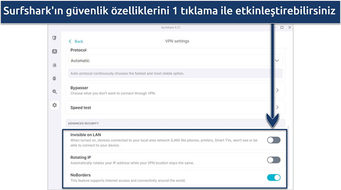Image resolution: width=341 pixels, height=190 pixels.
Task: Expand the Protocol dropdown arrow
Action: (277, 61)
